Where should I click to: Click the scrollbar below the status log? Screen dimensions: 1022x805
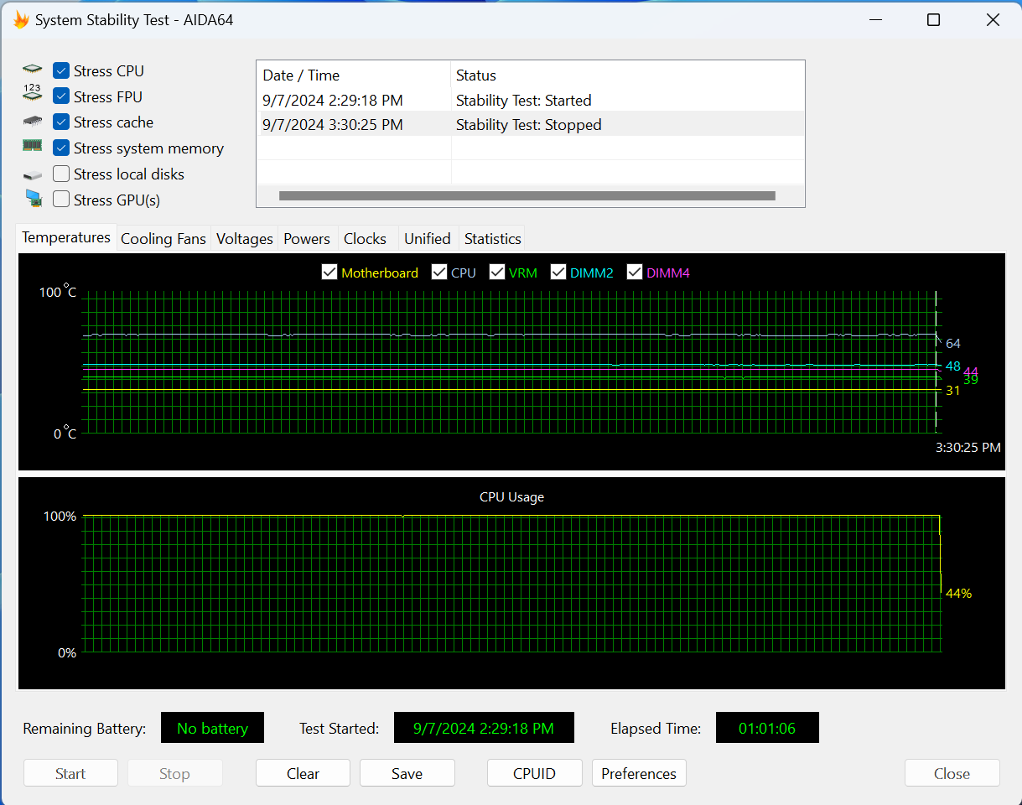tap(528, 195)
